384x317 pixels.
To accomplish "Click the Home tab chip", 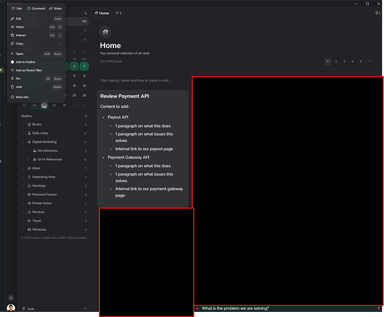I will 102,13.
